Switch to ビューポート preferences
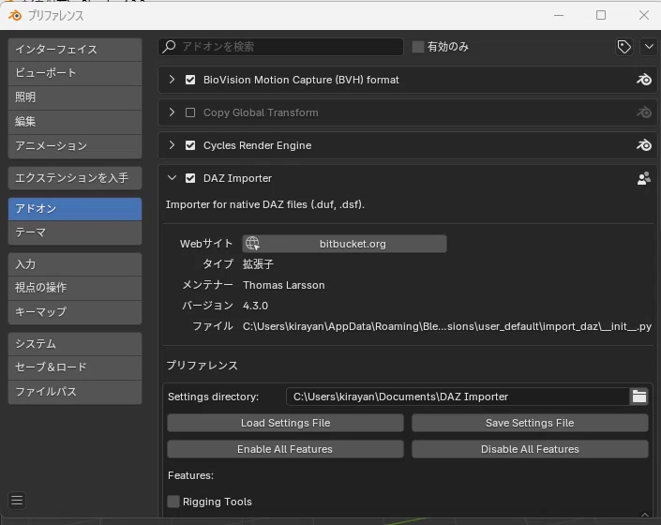The image size is (661, 525). 75,73
